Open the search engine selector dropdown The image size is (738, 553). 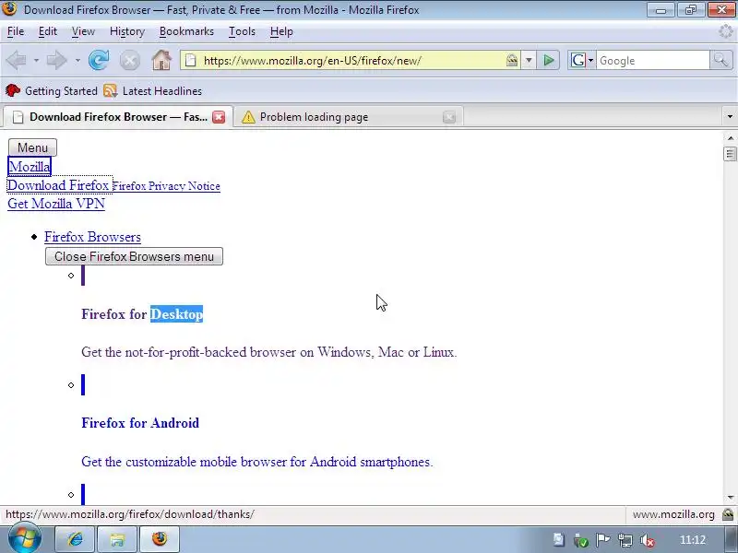click(590, 60)
